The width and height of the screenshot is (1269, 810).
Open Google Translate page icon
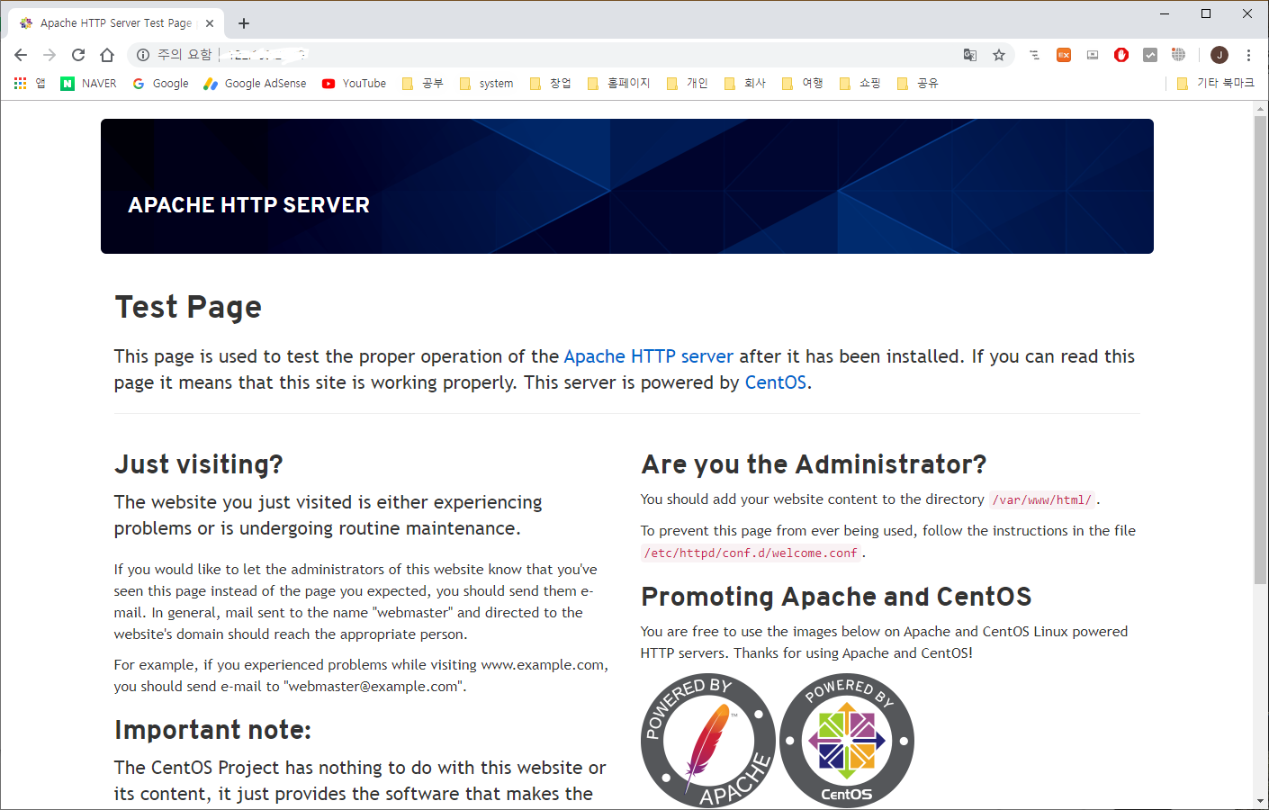pyautogui.click(x=970, y=55)
